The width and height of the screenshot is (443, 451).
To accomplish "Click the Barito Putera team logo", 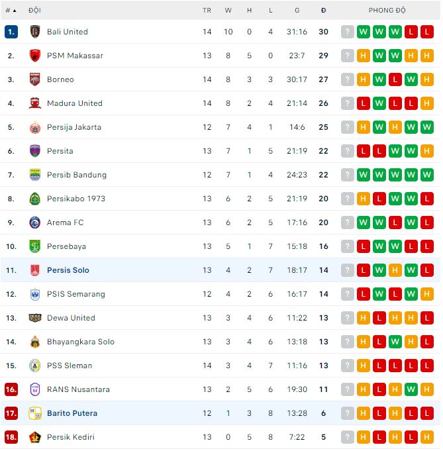I will (x=35, y=413).
